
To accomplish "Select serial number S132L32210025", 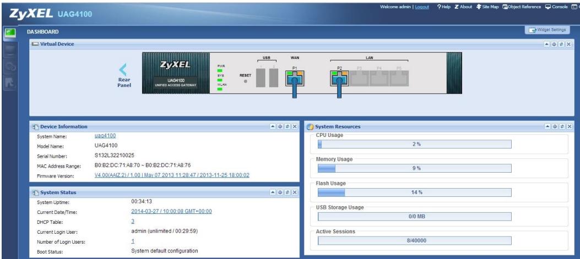I will 115,155.
